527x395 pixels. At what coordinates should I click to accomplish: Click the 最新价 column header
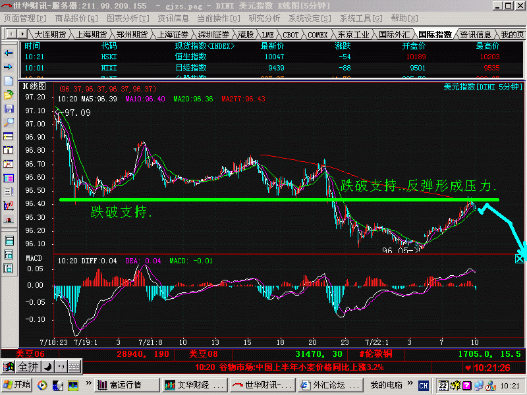272,46
